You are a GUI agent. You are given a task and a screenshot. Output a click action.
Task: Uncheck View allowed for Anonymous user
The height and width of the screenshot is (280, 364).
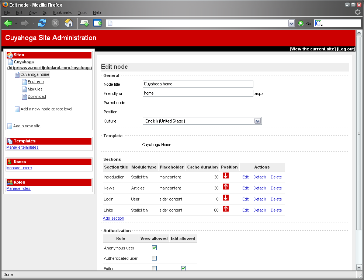tap(155, 248)
